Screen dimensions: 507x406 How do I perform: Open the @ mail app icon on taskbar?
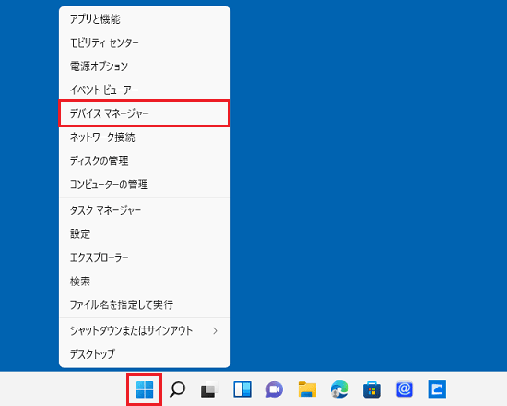[405, 389]
